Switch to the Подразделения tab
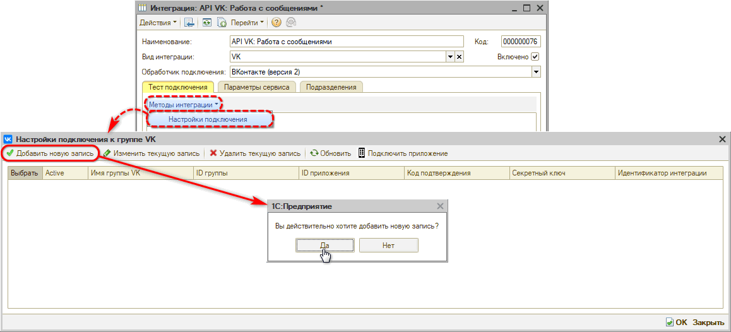Viewport: 731px width, 332px height. [x=331, y=87]
